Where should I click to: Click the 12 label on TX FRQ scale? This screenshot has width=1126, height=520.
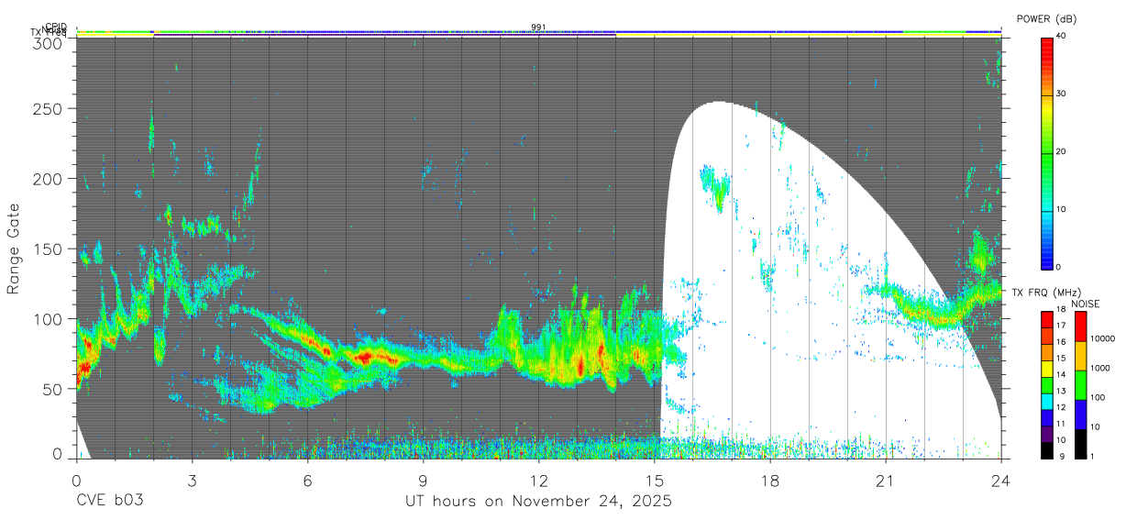click(x=1060, y=407)
